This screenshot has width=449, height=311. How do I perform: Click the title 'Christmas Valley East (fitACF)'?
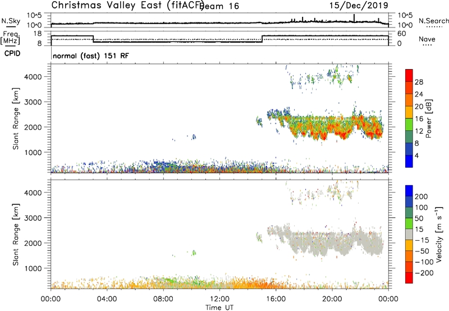(x=128, y=5)
